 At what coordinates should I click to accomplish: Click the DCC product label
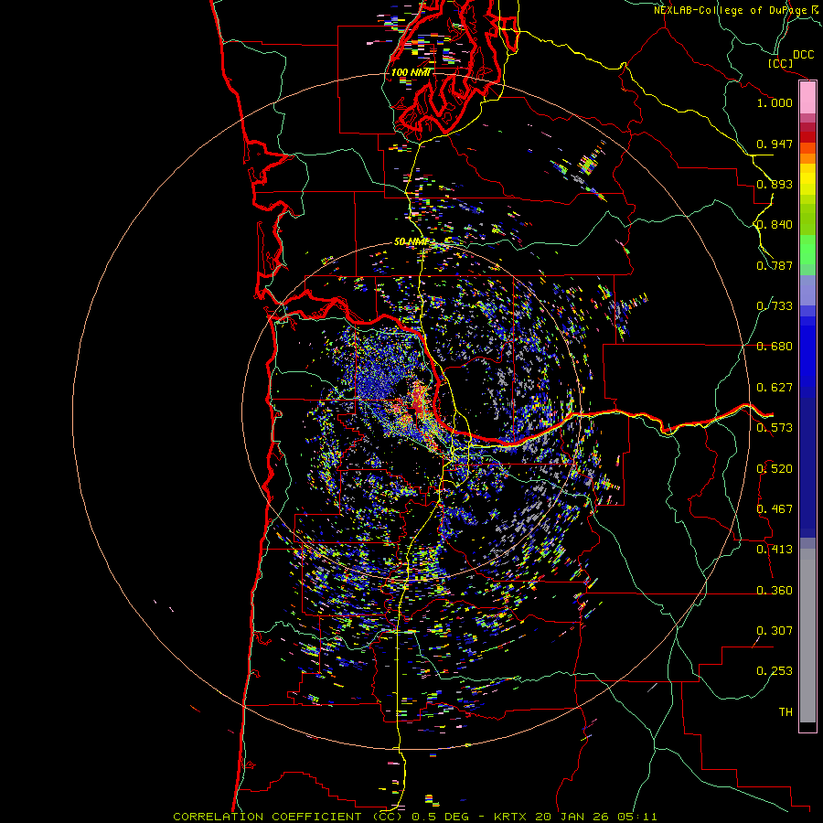tap(803, 55)
